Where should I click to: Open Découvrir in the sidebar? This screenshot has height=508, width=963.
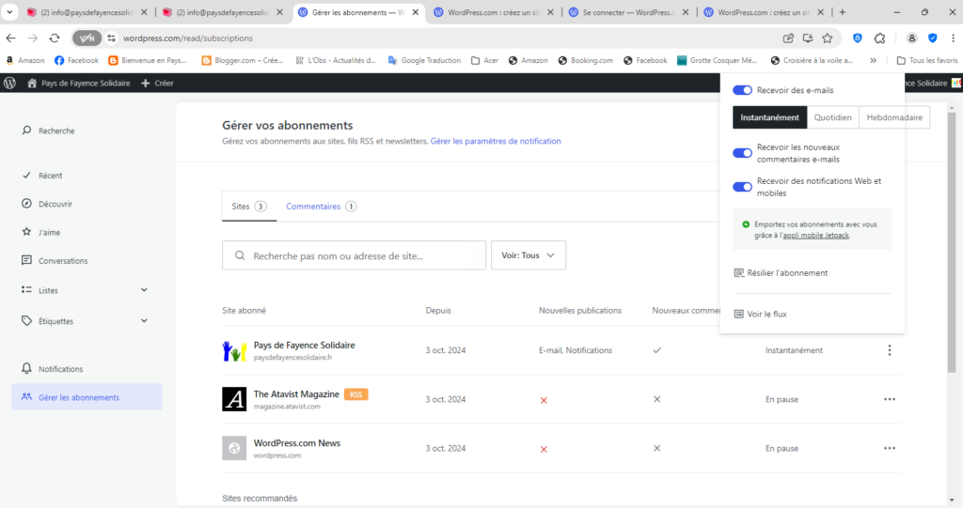(x=55, y=204)
